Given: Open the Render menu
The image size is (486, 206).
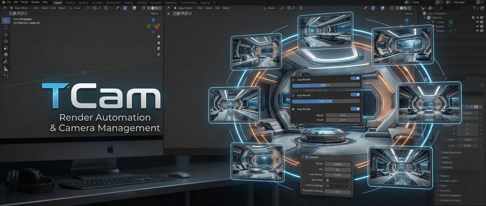Looking at the screenshot, I should (x=25, y=2).
